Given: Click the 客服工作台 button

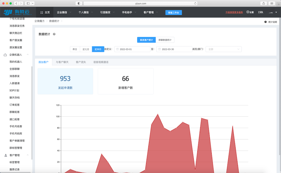Looking at the screenshot, I should click(173, 13).
